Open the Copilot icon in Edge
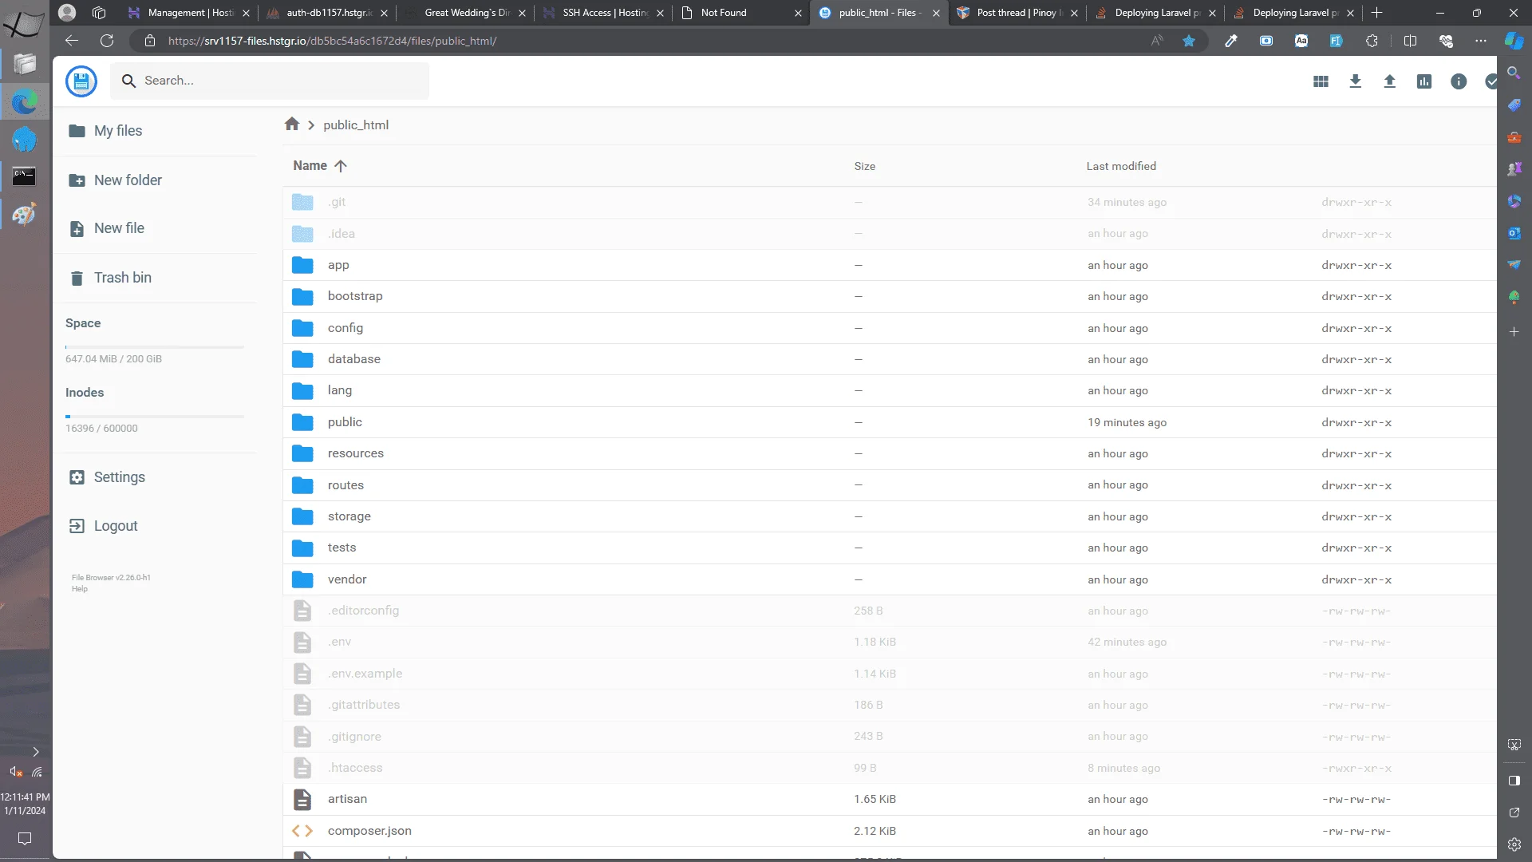 [x=1514, y=41]
